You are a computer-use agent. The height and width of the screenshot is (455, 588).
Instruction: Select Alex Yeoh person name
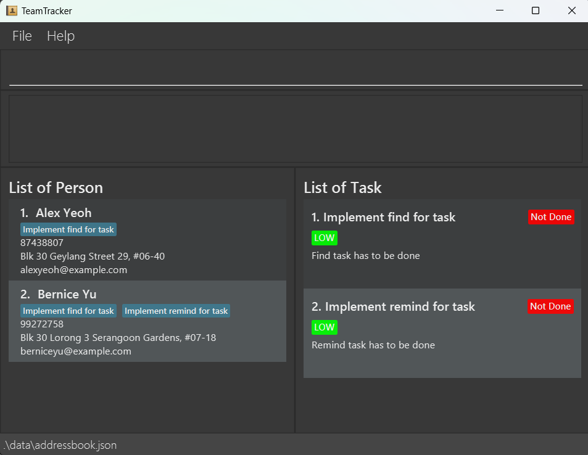[x=64, y=213]
